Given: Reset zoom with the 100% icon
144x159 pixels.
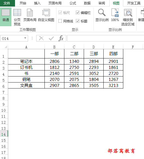Looking at the screenshot, I should click(115, 15).
